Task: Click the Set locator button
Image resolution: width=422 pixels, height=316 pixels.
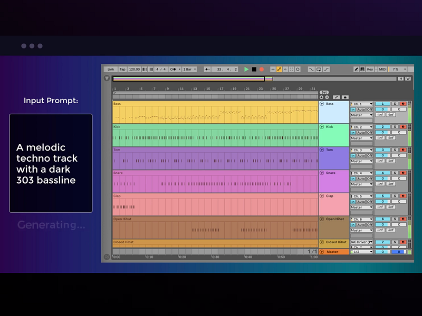Action: point(324,93)
